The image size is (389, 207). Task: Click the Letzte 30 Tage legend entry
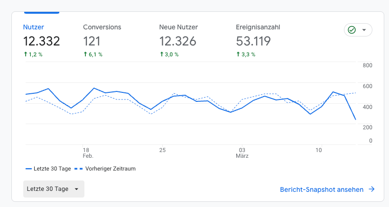48,169
